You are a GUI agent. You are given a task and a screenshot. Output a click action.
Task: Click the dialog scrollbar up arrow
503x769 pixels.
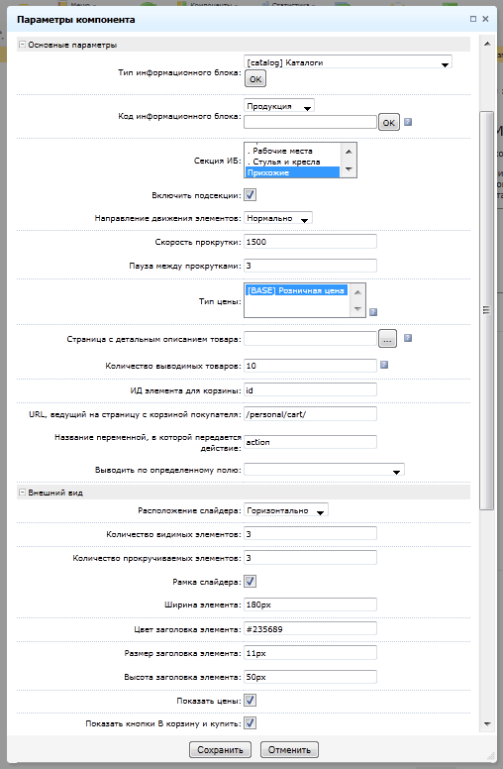pyautogui.click(x=487, y=45)
